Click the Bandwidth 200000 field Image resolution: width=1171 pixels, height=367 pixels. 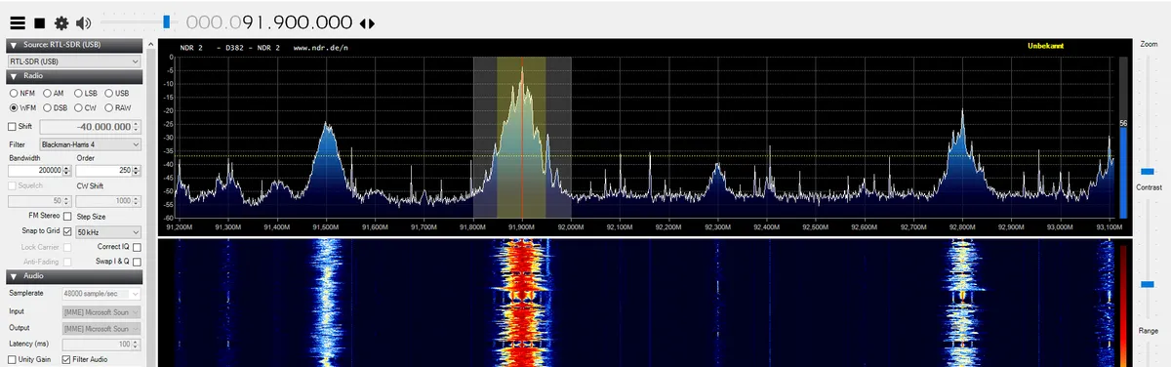tap(40, 171)
